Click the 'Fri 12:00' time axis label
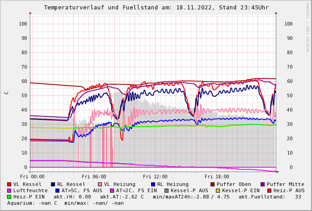This screenshot has height=211, width=312. pyautogui.click(x=155, y=177)
